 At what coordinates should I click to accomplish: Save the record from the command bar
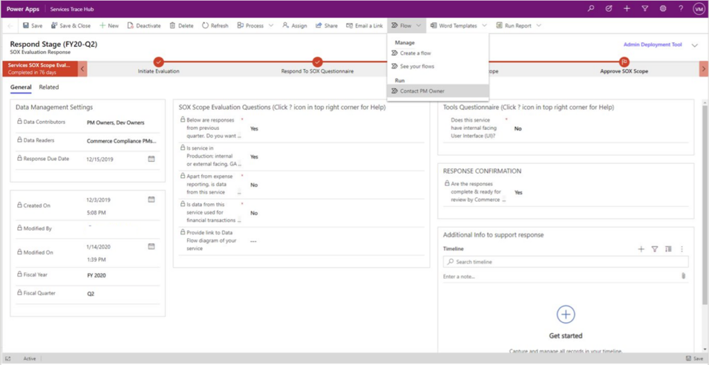(33, 26)
